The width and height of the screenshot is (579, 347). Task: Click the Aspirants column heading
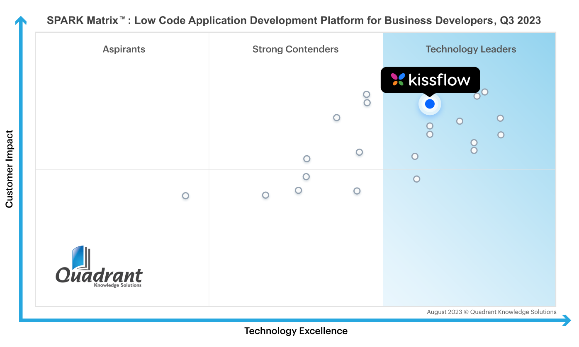tap(124, 49)
